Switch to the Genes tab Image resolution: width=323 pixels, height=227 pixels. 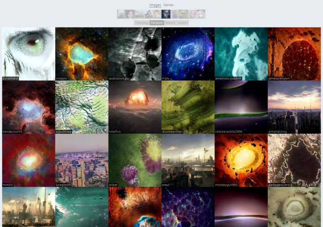click(x=168, y=5)
